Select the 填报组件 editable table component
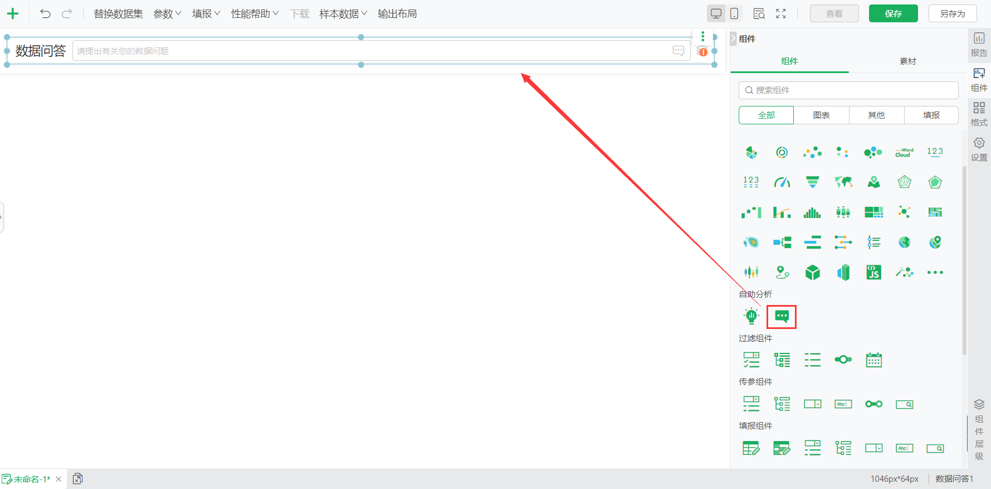991x489 pixels. tap(751, 448)
